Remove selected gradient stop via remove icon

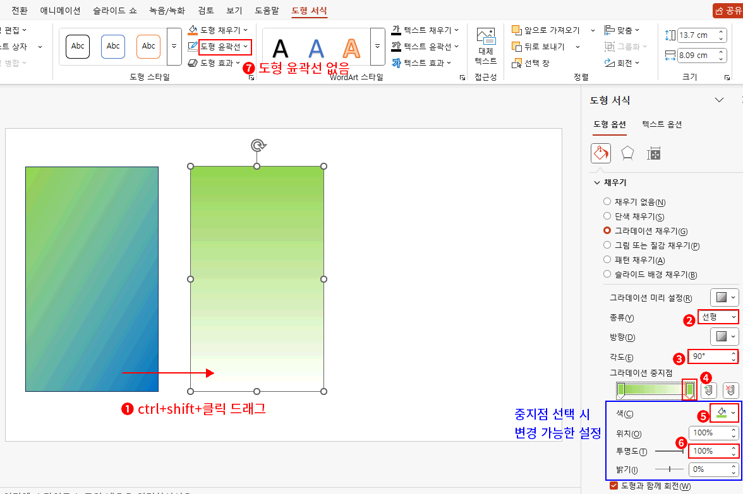pyautogui.click(x=731, y=390)
